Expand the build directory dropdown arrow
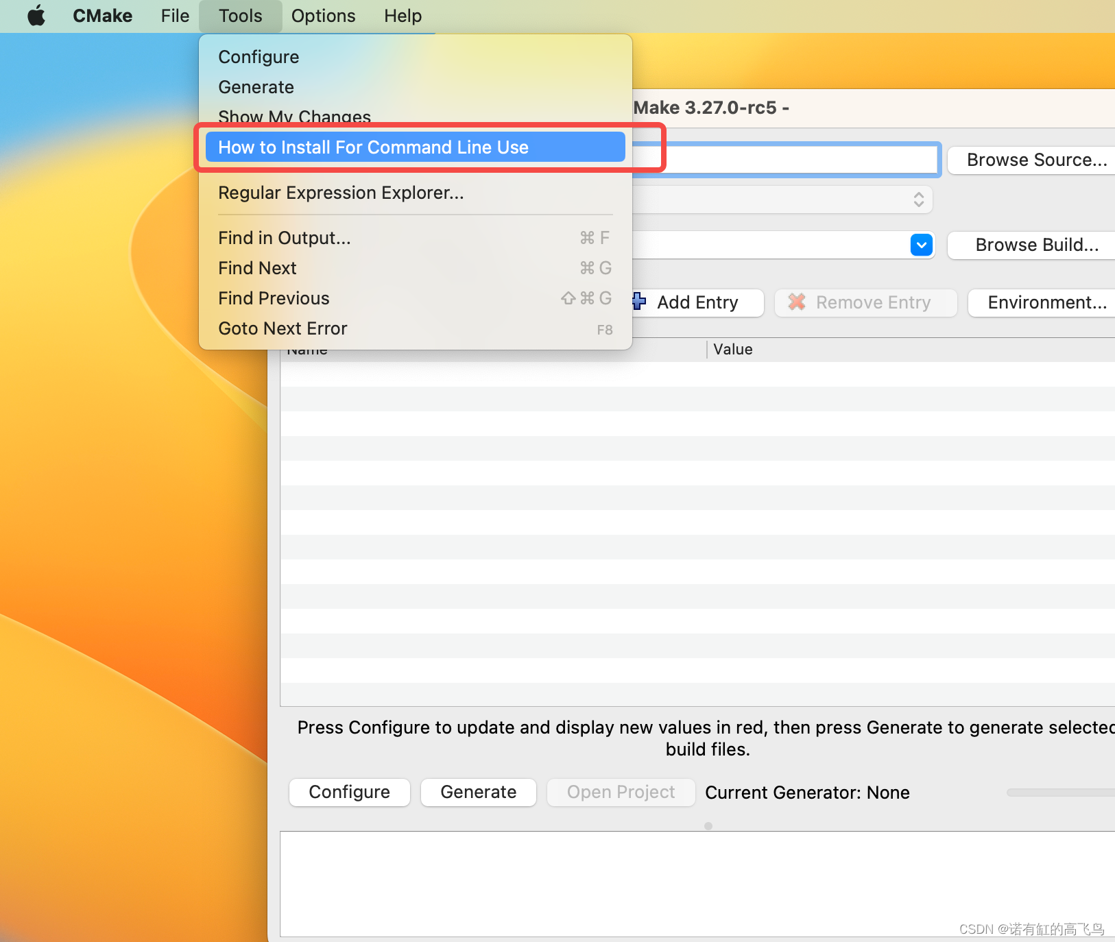Image resolution: width=1115 pixels, height=942 pixels. click(x=922, y=245)
